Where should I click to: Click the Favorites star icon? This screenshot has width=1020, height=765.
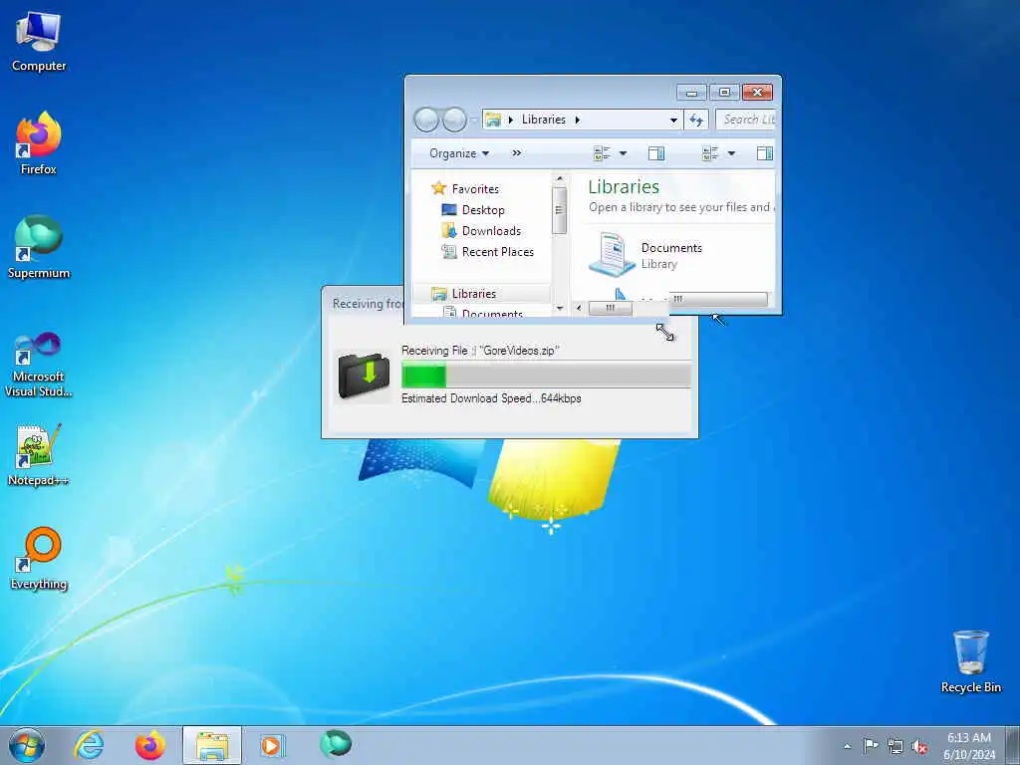[439, 188]
